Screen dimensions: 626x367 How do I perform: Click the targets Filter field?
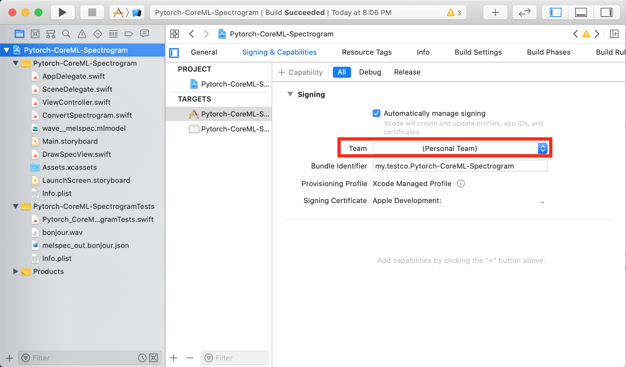tap(235, 358)
